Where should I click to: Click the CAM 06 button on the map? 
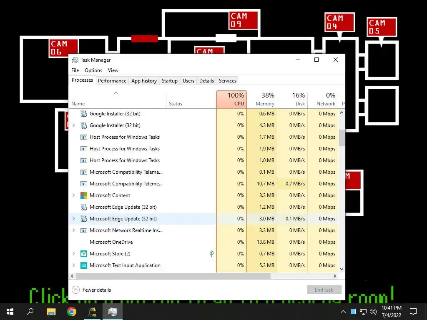coord(64,48)
